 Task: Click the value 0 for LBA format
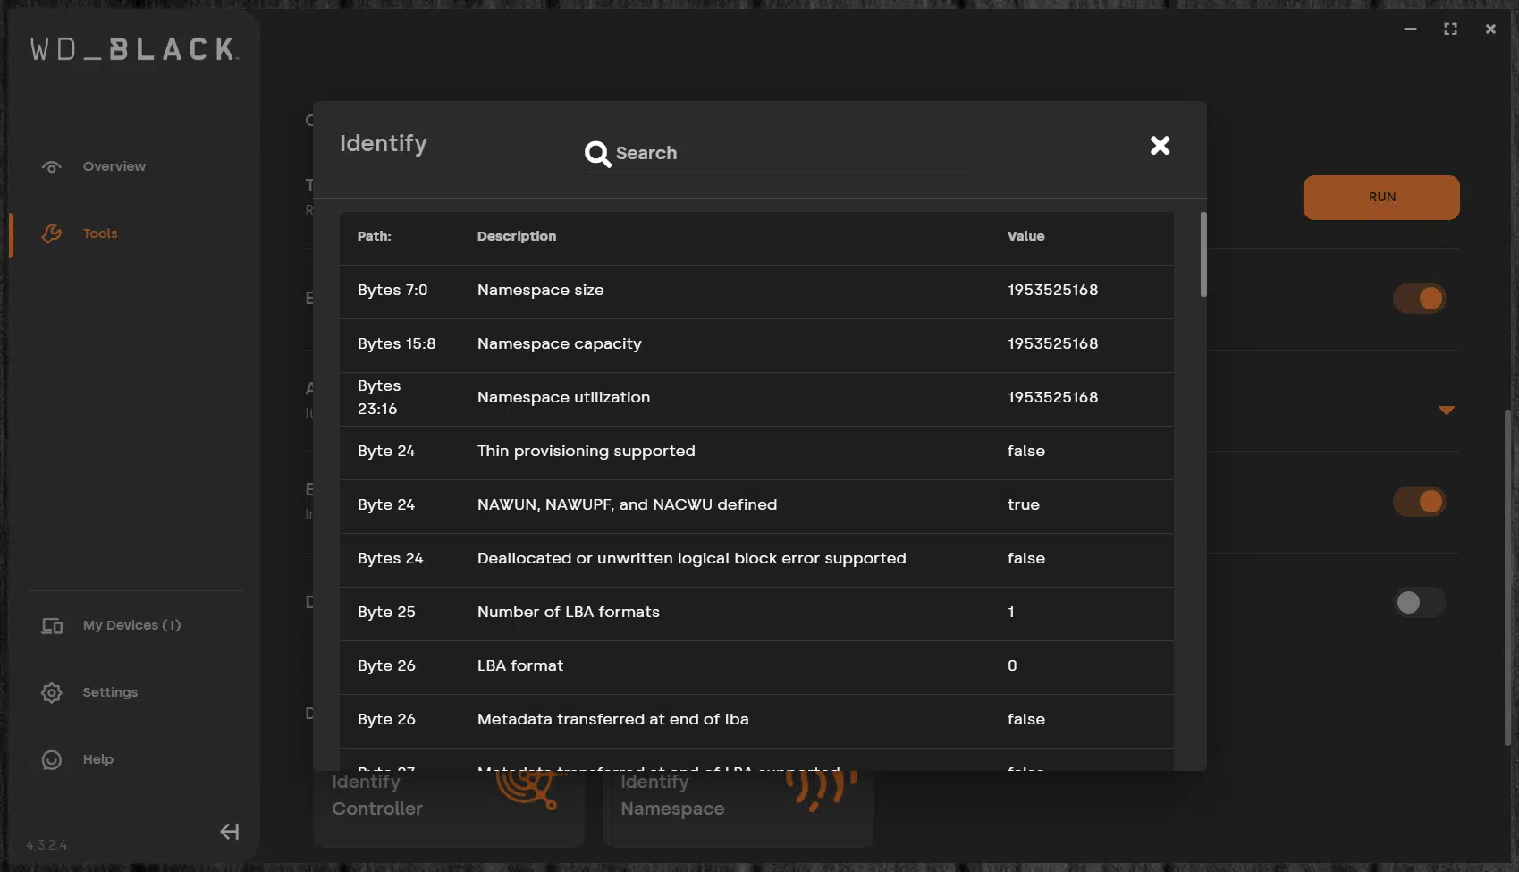(1012, 665)
